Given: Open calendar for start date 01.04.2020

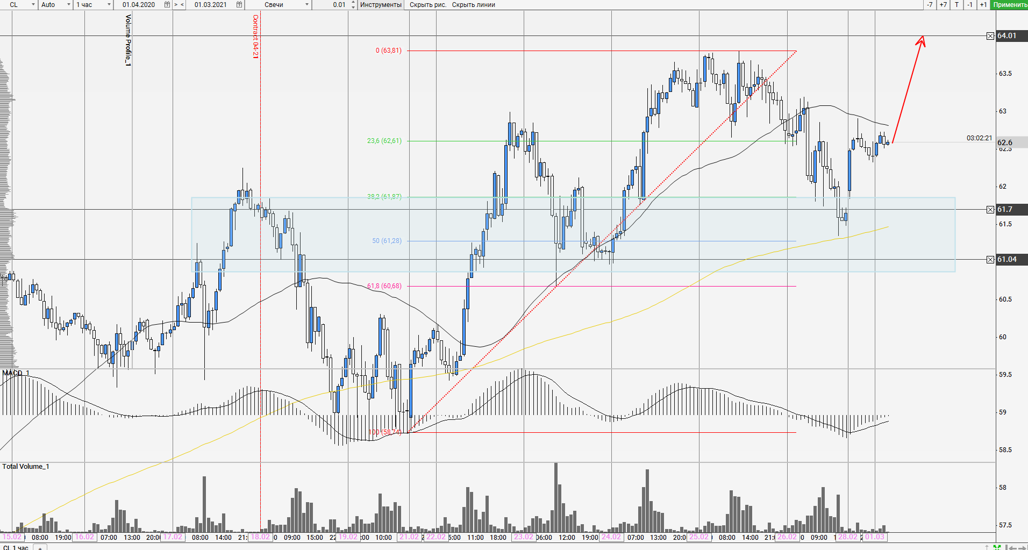Looking at the screenshot, I should pos(167,5).
